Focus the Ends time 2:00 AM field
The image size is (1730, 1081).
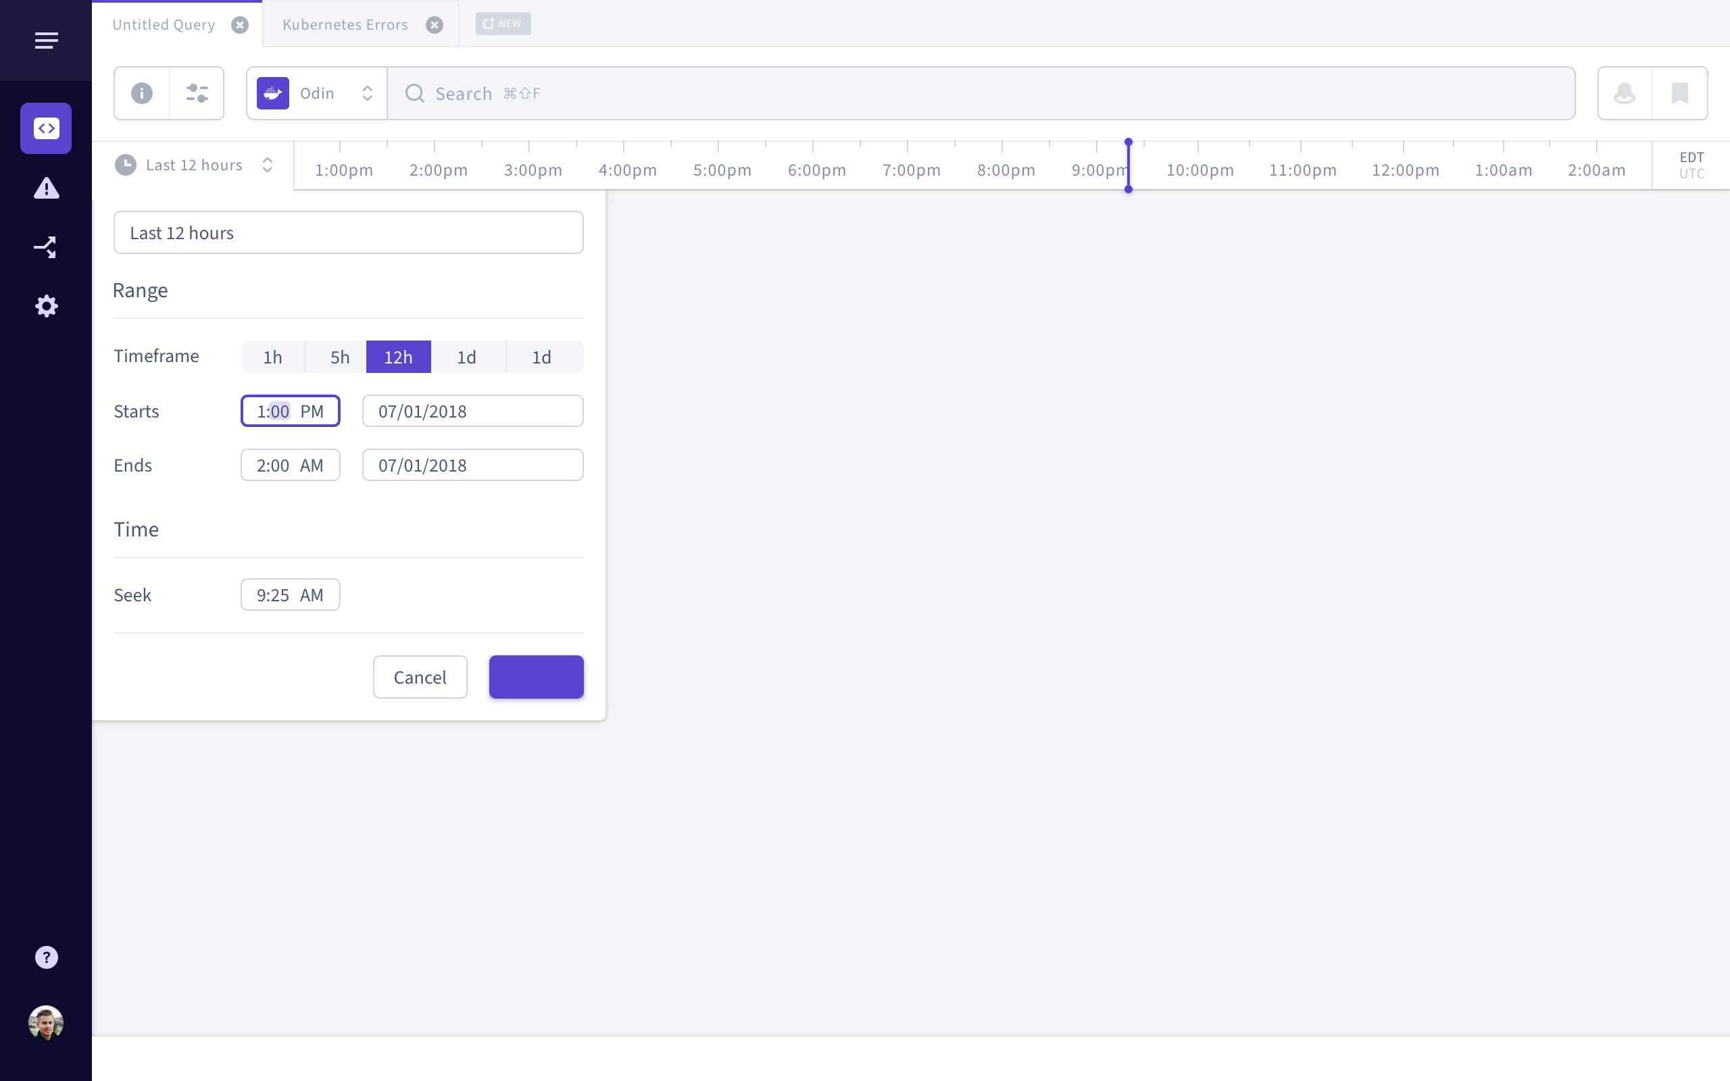[x=290, y=466]
